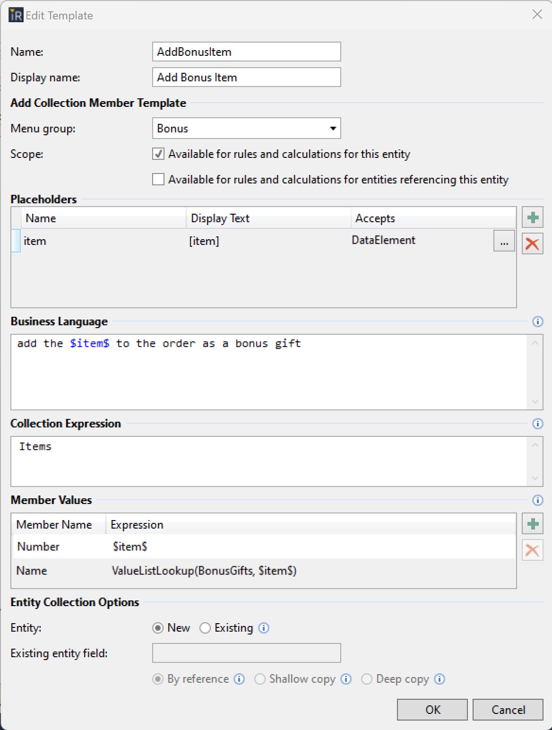Uncheck Available for rules for this entity
The image size is (552, 730).
coord(158,154)
